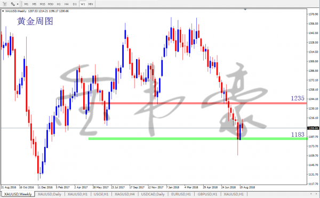This screenshot has width=320, height=198.
Task: Click the 28 May 2017 date on time axis
Action: pos(101,187)
